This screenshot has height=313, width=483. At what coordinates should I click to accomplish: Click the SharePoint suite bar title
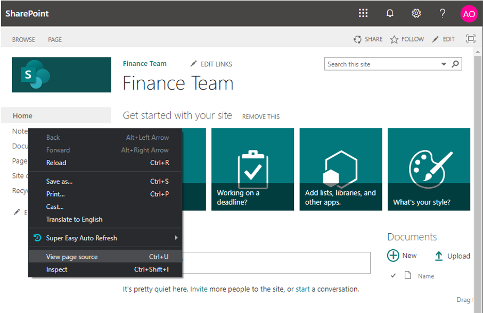click(27, 13)
